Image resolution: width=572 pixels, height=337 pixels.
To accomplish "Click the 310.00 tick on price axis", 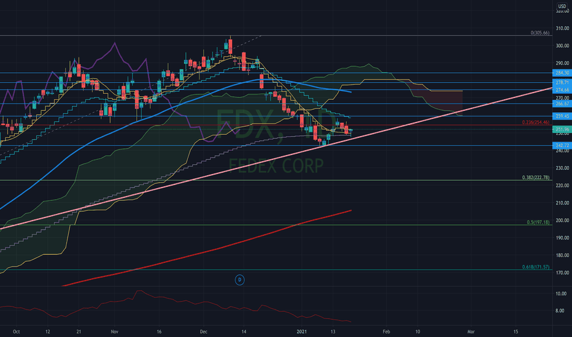I will click(562, 28).
